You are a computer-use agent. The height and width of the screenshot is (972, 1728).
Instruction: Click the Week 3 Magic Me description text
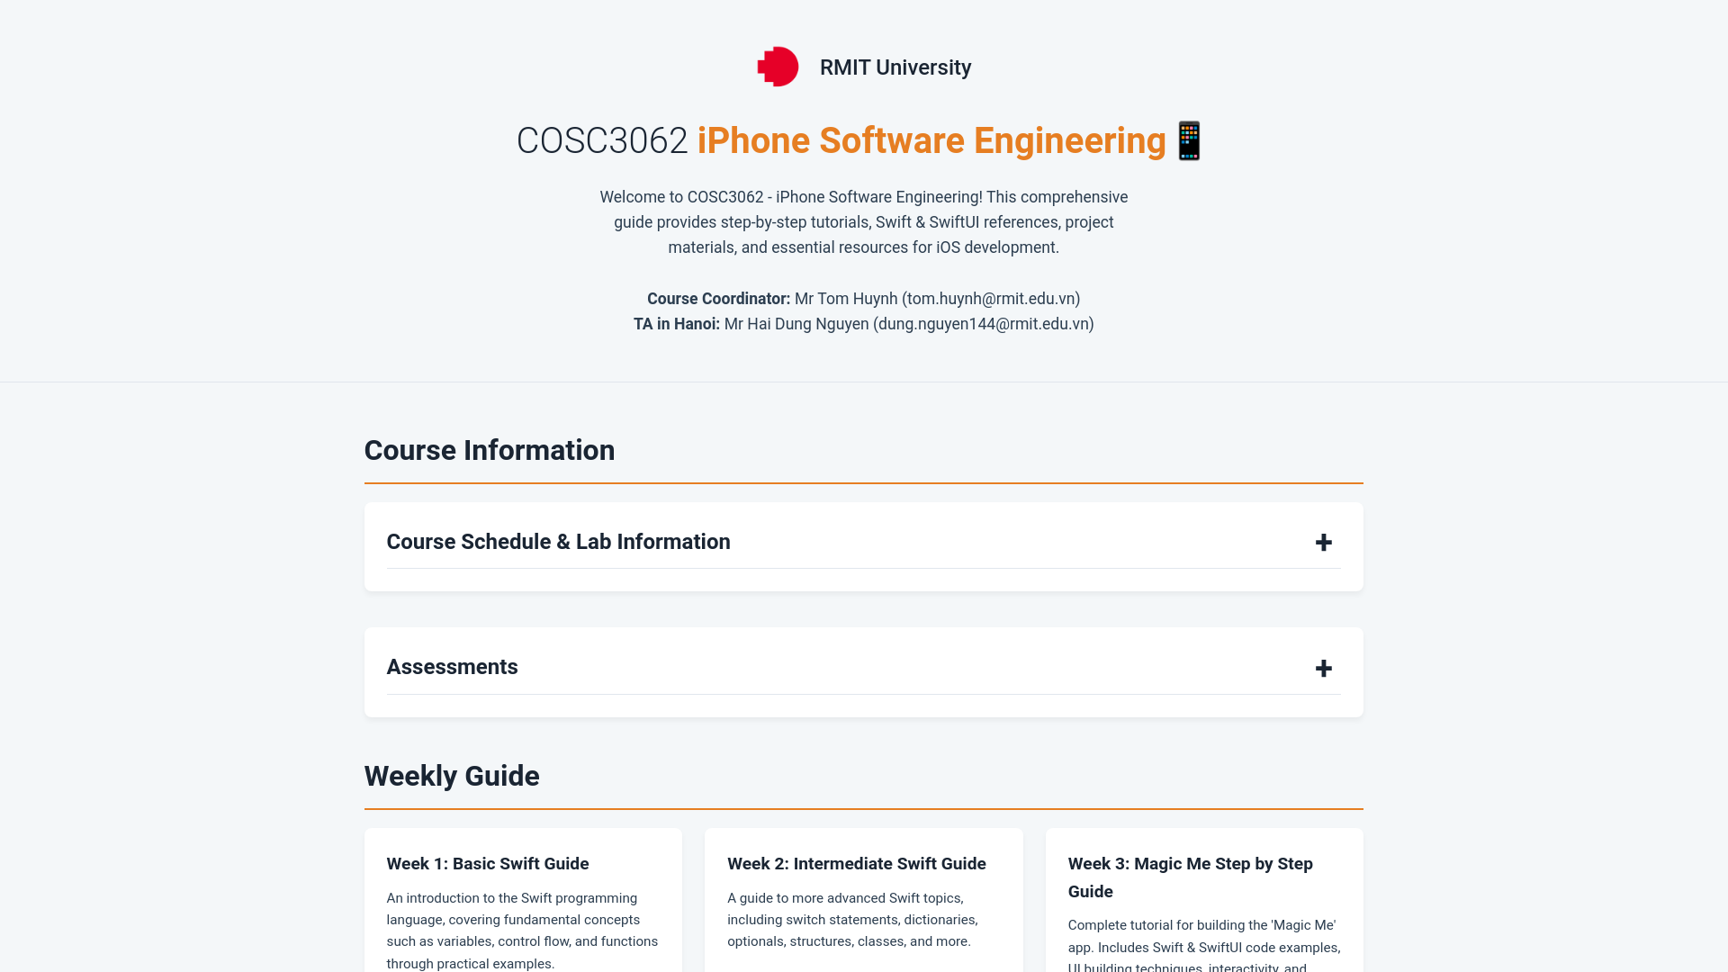1204,945
